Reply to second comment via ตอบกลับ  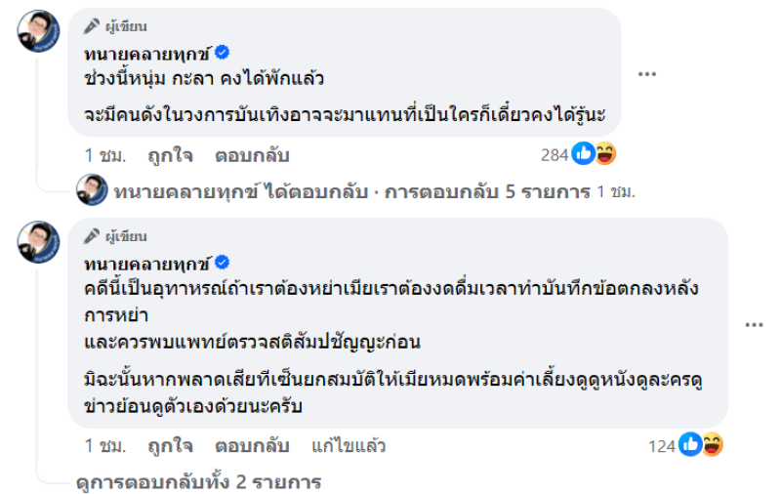[x=252, y=446]
